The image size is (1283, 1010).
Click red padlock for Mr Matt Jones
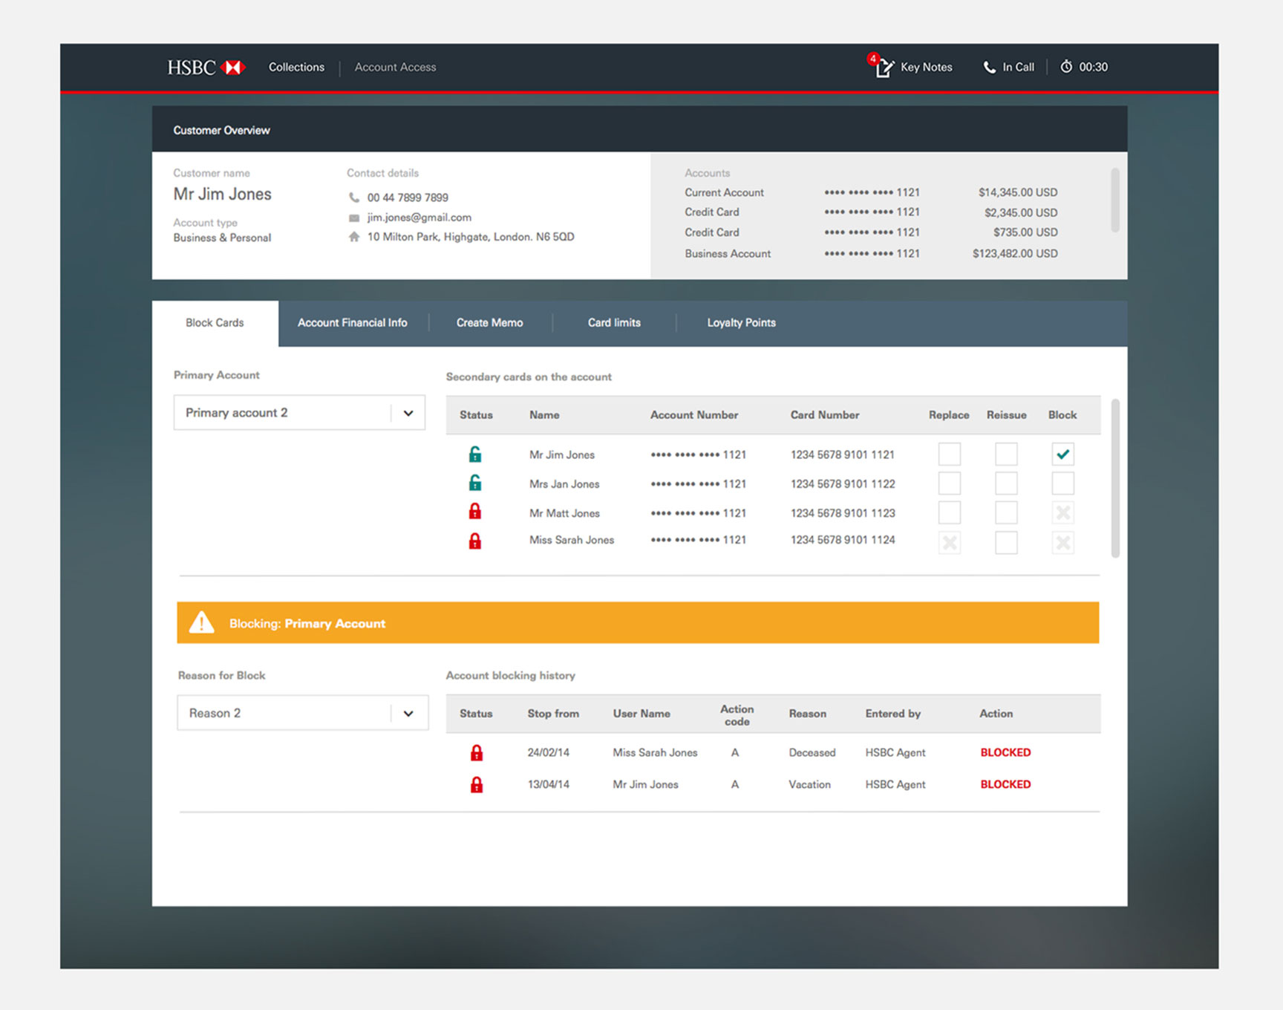coord(475,512)
